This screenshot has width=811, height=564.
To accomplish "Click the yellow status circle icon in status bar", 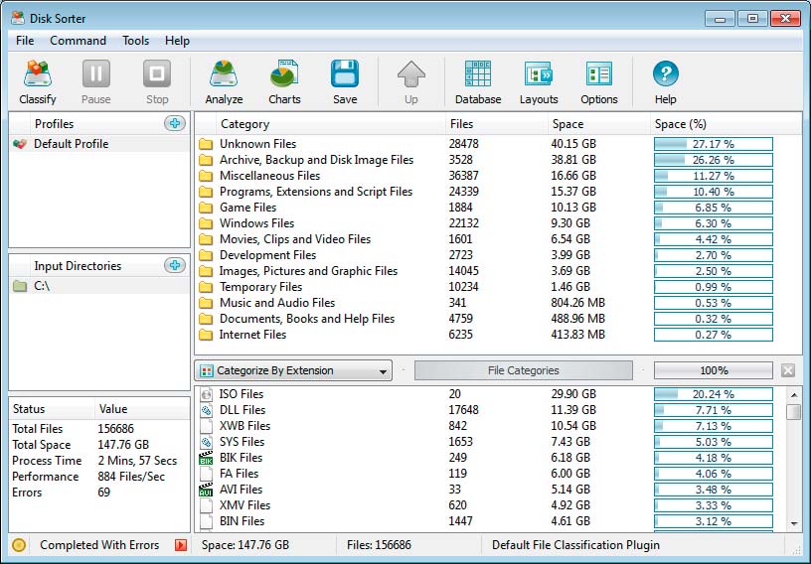I will click(19, 545).
